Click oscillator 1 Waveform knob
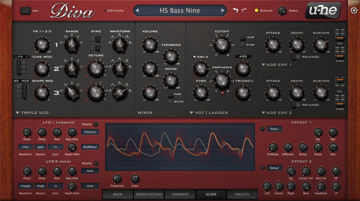360x201 pixels. [x=120, y=45]
